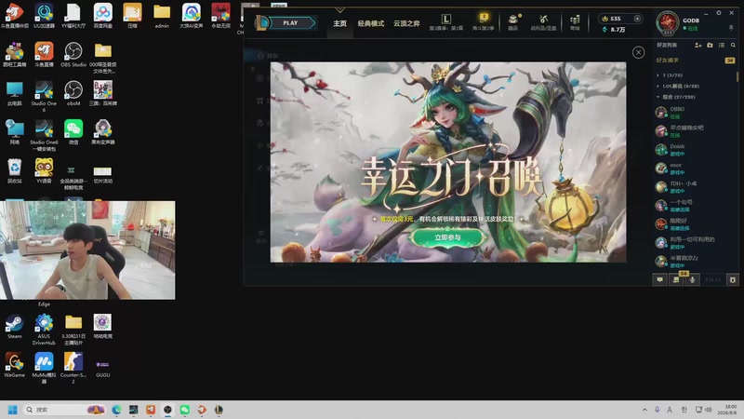Image resolution: width=744 pixels, height=419 pixels.
Task: Open 斗鱼直播伴侣 desktop shortcut
Action: tap(14, 15)
